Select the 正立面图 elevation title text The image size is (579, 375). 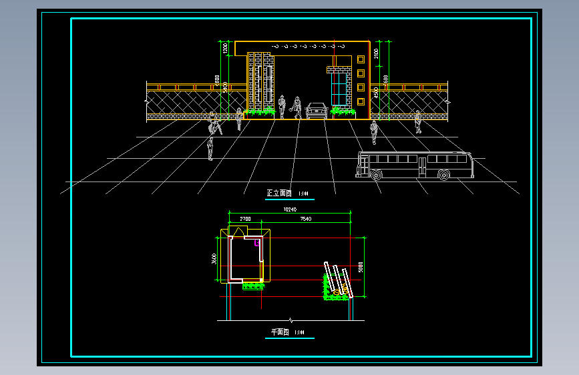279,193
